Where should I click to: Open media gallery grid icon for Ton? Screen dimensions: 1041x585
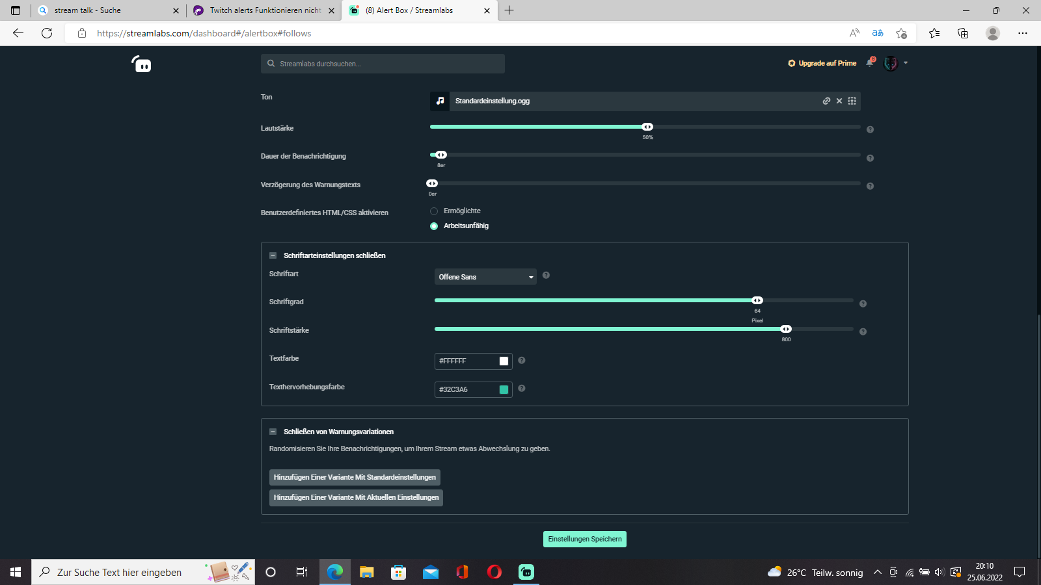pyautogui.click(x=852, y=101)
